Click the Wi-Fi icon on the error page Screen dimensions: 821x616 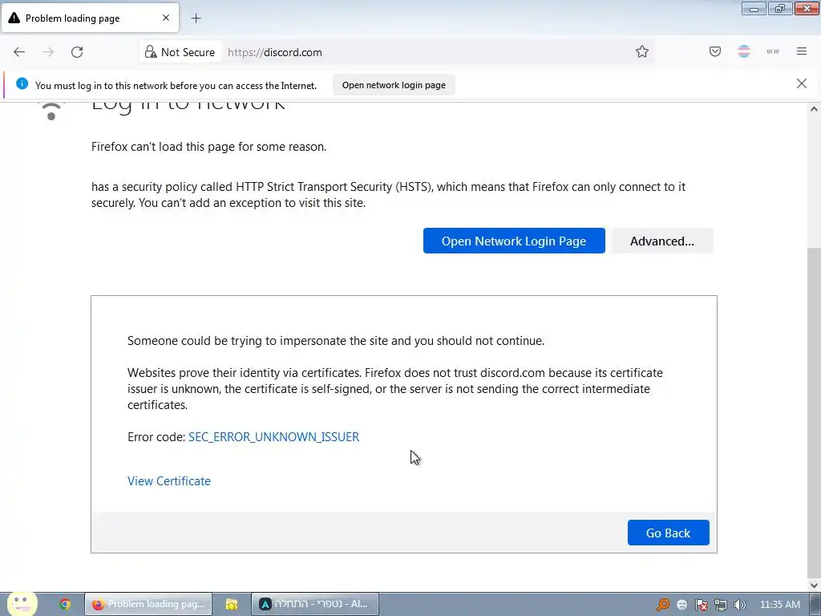pyautogui.click(x=51, y=111)
